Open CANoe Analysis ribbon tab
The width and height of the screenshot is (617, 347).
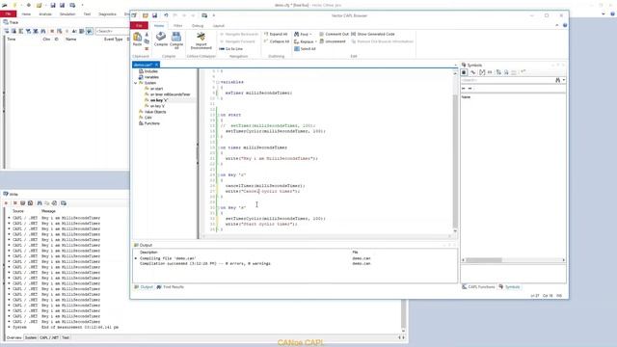point(45,14)
